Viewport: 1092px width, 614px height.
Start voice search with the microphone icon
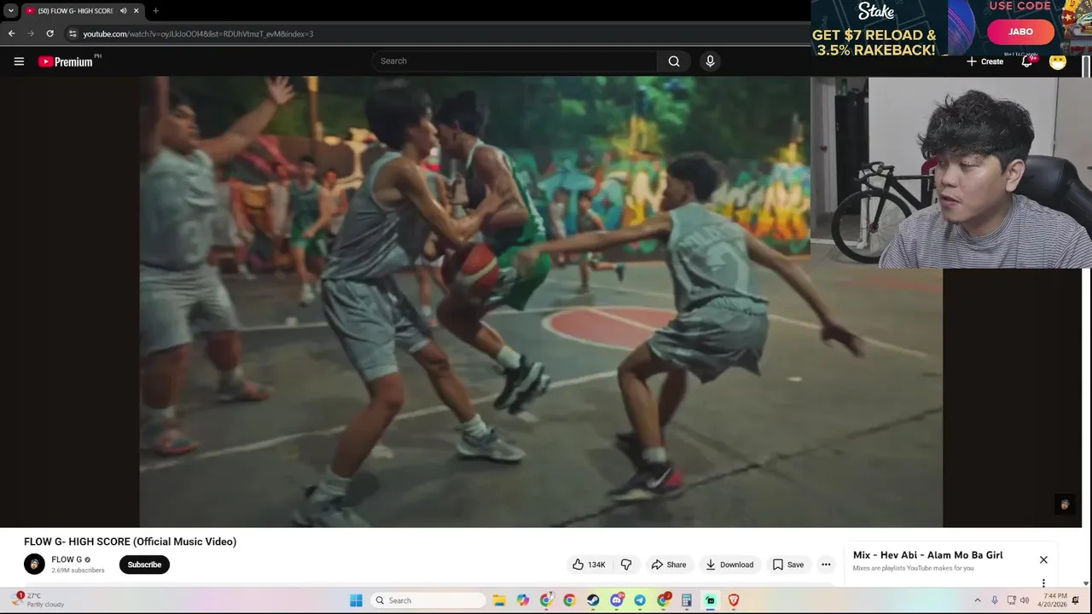click(x=710, y=61)
